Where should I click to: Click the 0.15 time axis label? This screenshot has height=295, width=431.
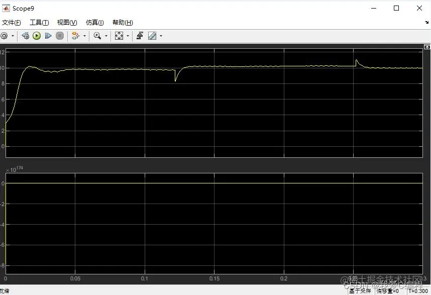pyautogui.click(x=214, y=278)
